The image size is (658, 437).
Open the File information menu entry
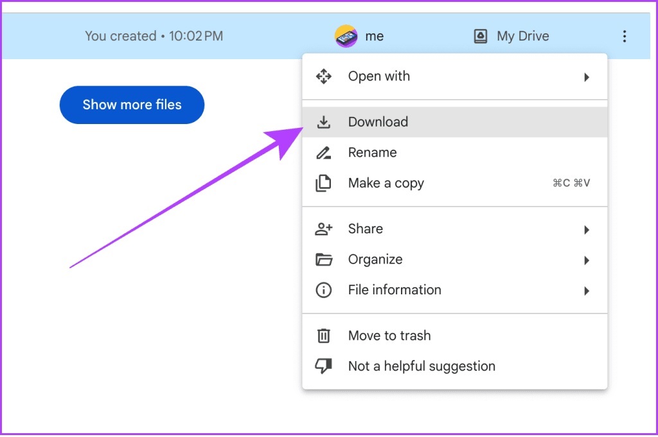click(x=455, y=290)
